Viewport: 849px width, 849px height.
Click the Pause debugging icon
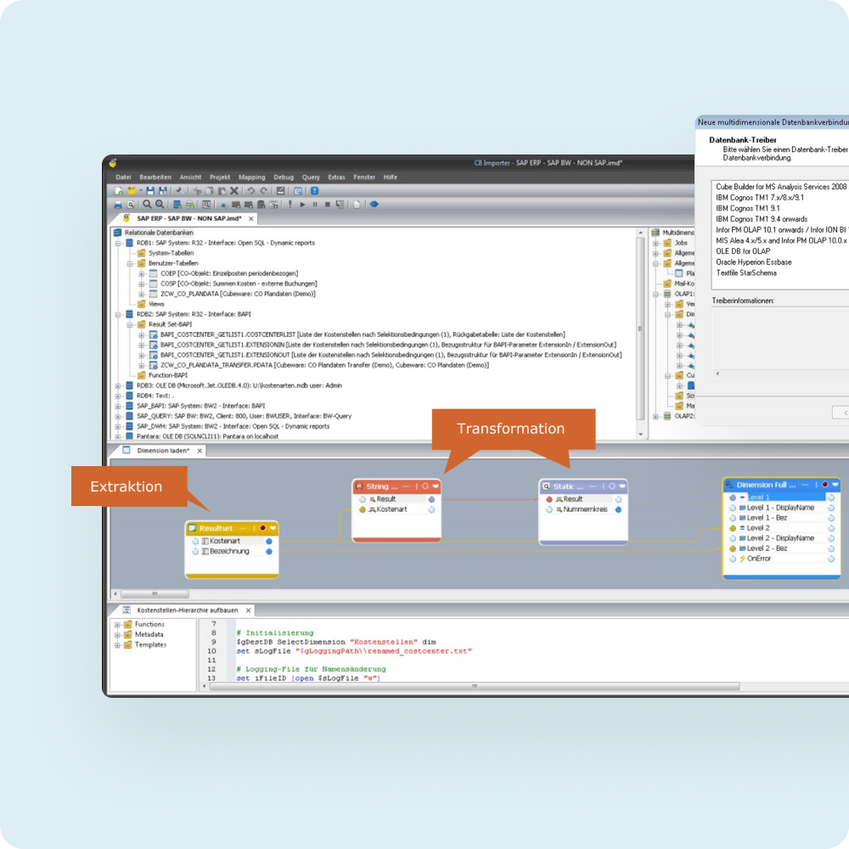315,204
